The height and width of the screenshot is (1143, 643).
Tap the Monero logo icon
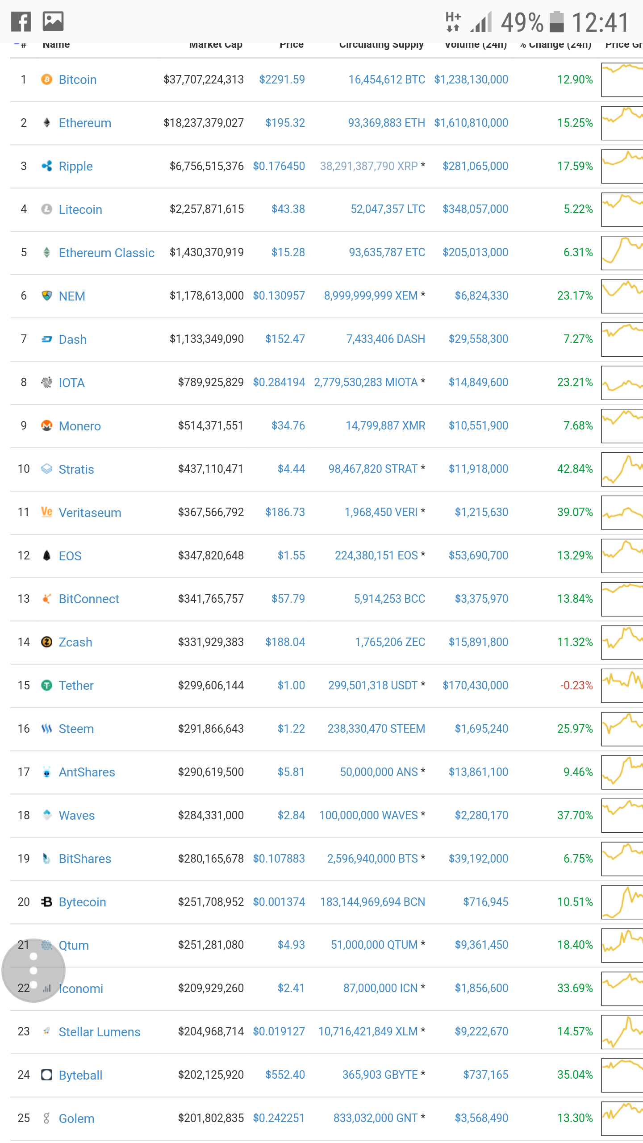(46, 425)
